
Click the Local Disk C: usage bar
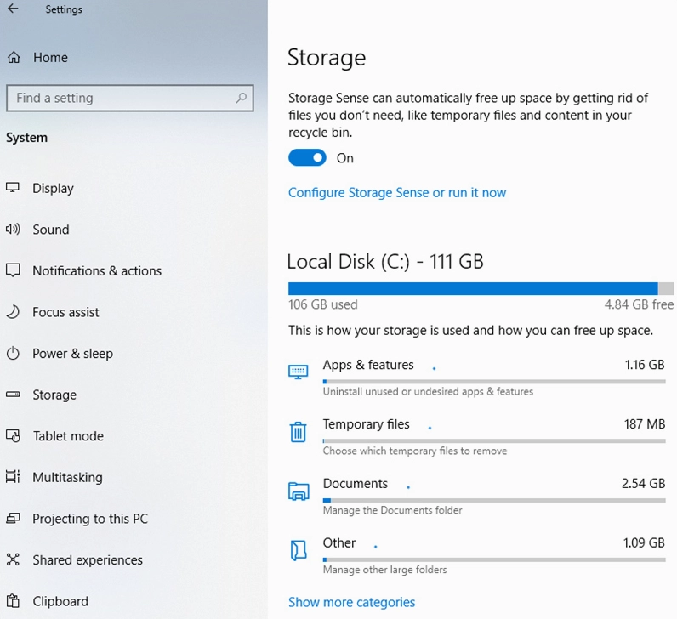[x=481, y=289]
